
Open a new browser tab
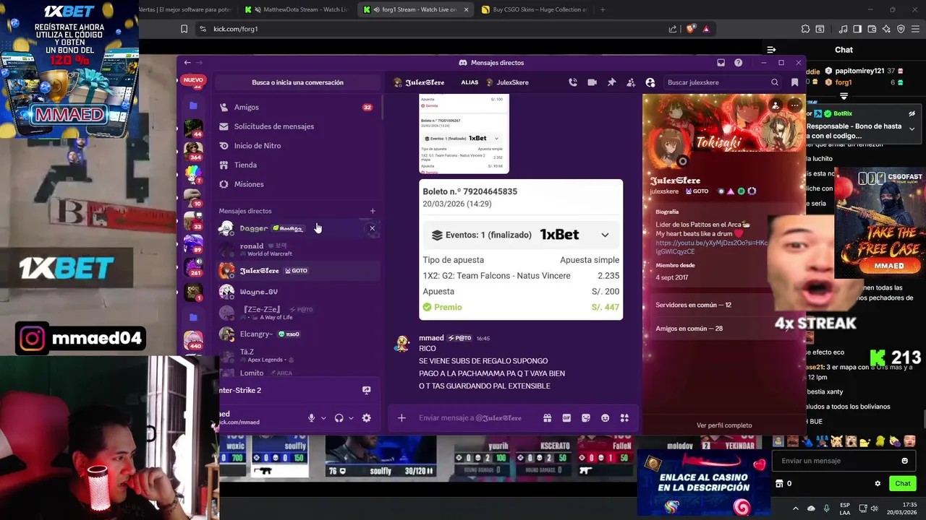click(603, 9)
